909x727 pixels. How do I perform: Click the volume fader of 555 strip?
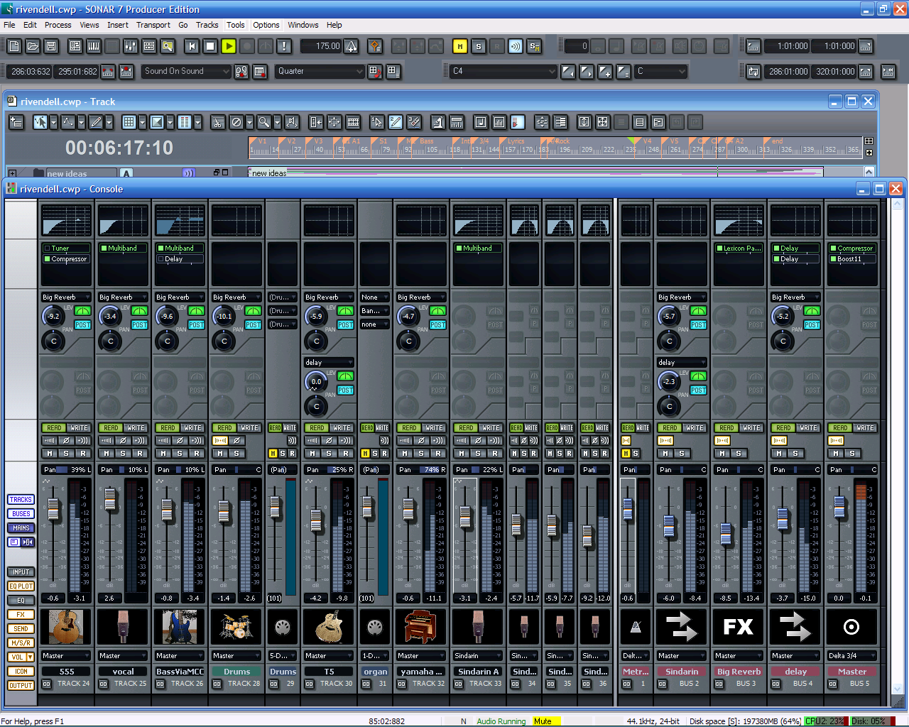point(53,508)
